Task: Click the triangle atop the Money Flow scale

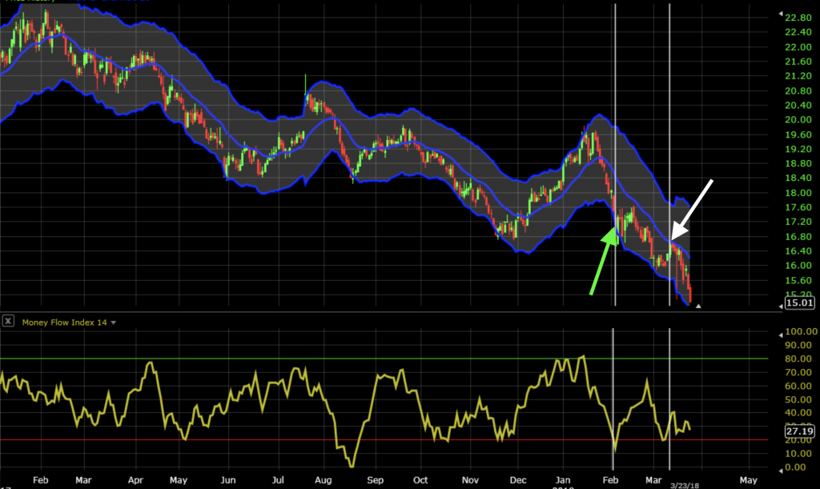Action: coord(781,335)
